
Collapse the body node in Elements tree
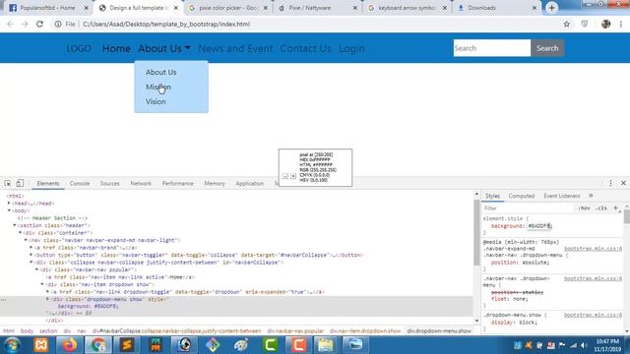tap(9, 210)
